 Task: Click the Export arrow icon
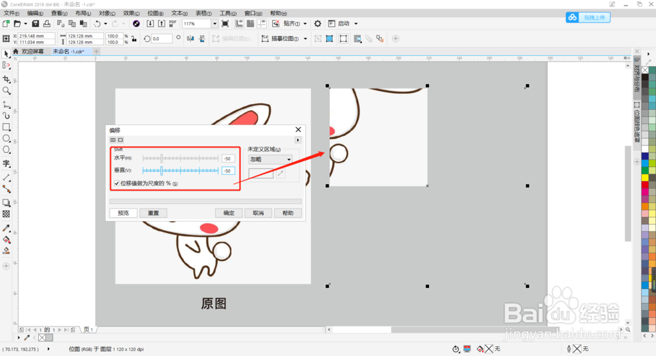161,24
